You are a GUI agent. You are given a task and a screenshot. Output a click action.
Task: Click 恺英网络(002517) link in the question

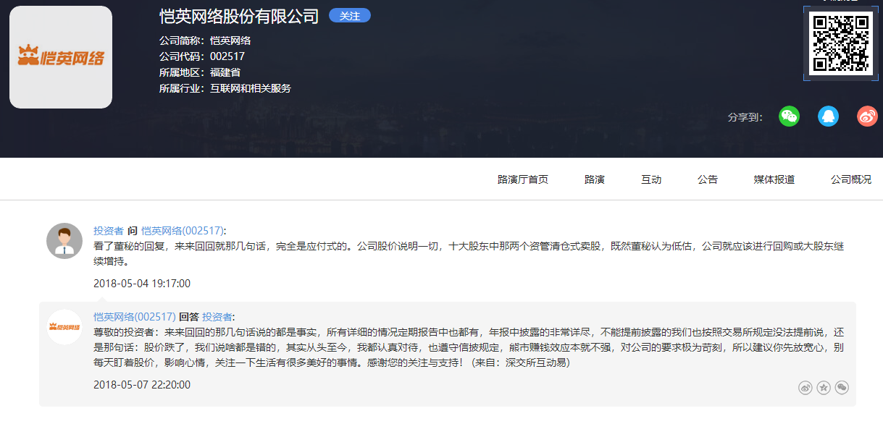click(183, 231)
